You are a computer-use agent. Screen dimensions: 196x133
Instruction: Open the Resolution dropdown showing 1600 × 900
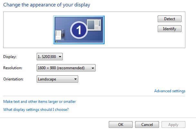tap(66, 68)
